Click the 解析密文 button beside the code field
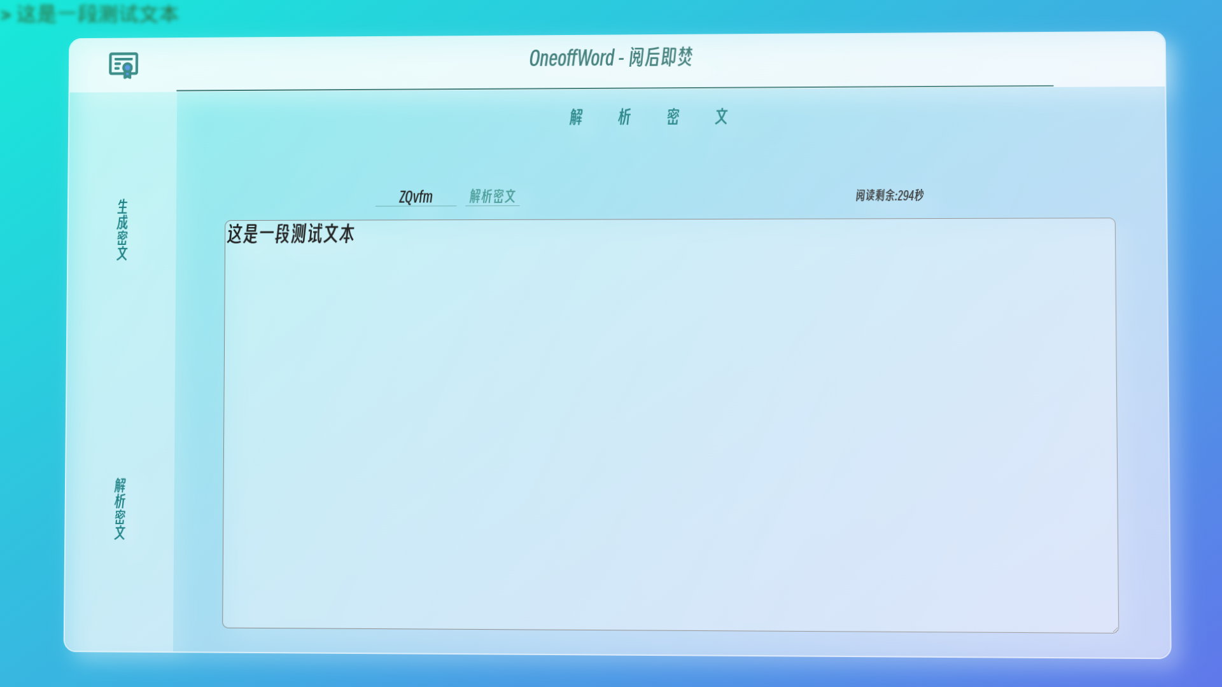Image resolution: width=1222 pixels, height=687 pixels. tap(492, 197)
